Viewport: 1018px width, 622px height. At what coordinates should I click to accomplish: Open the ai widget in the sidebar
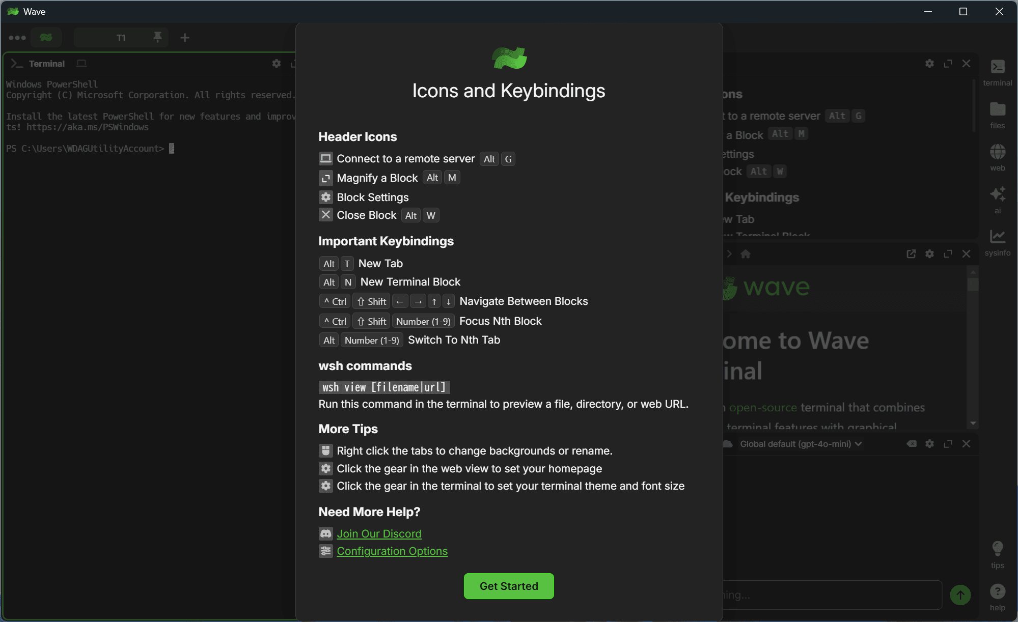(997, 200)
